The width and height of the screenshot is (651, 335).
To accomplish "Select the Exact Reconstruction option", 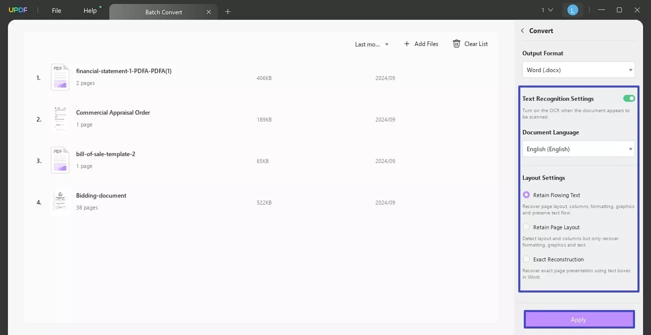I will click(526, 258).
